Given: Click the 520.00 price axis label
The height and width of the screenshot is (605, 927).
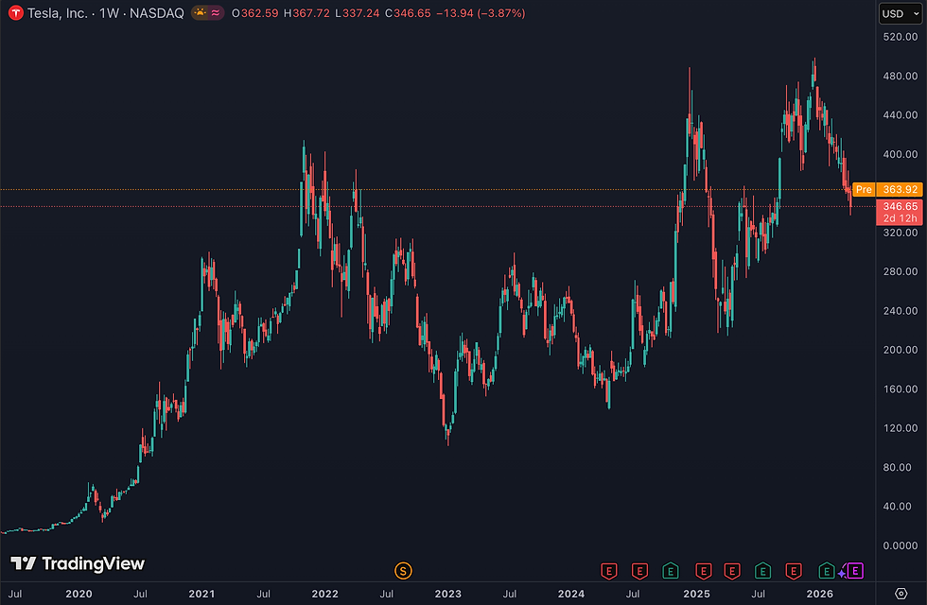Looking at the screenshot, I should point(900,37).
